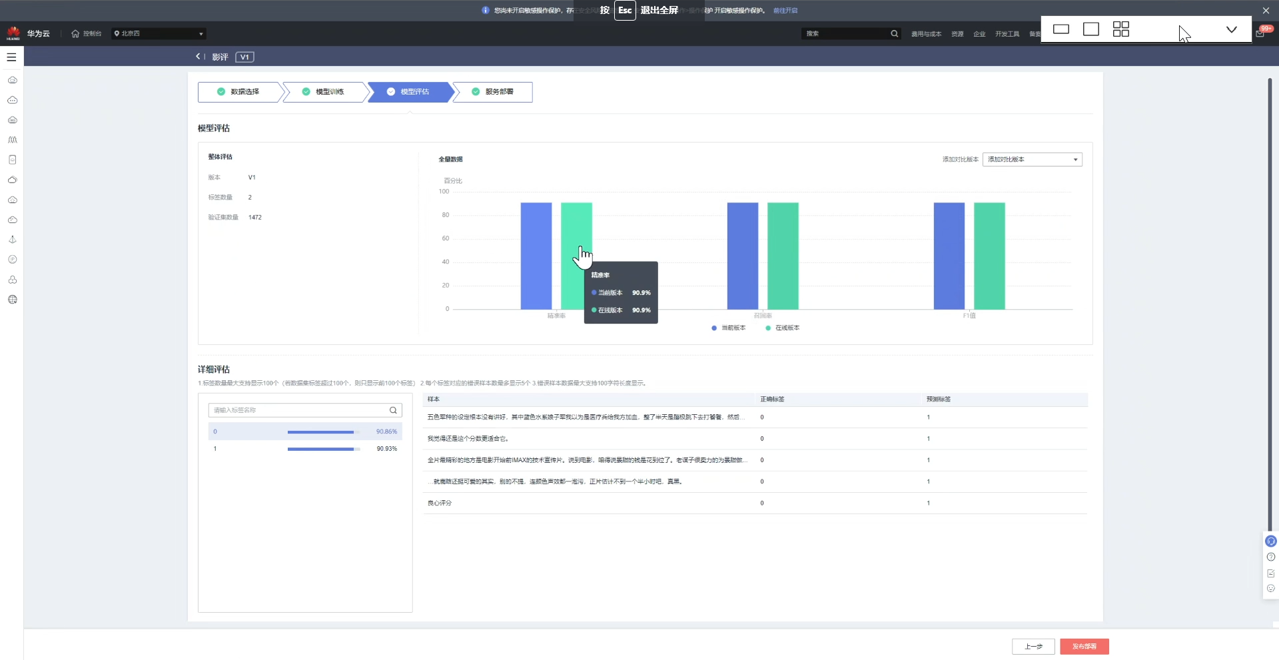The image size is (1279, 660).
Task: Open the feedback edit floating icon
Action: pyautogui.click(x=1271, y=573)
